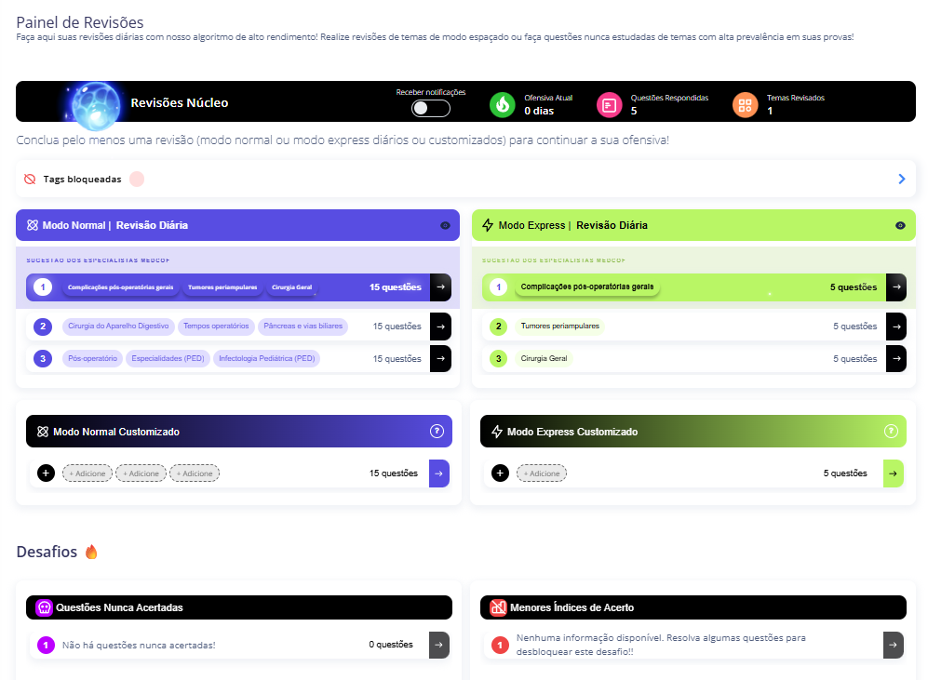This screenshot has width=928, height=680.
Task: Click the green flame Ofensiva Atual icon
Action: coord(503,105)
